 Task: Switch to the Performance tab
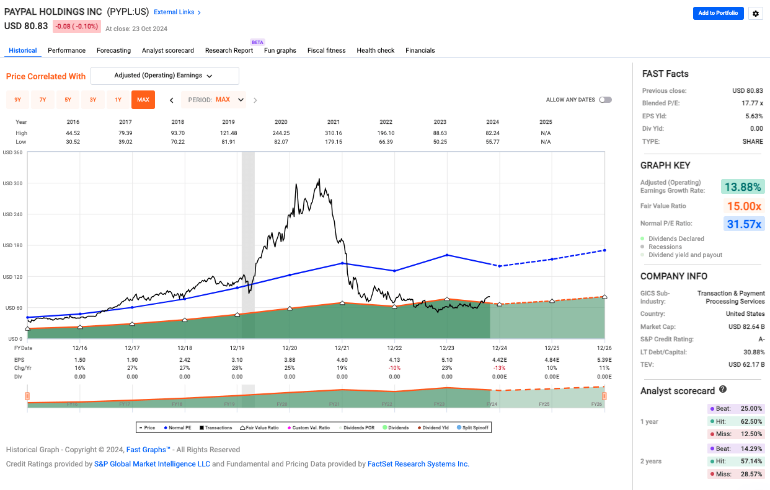(66, 50)
